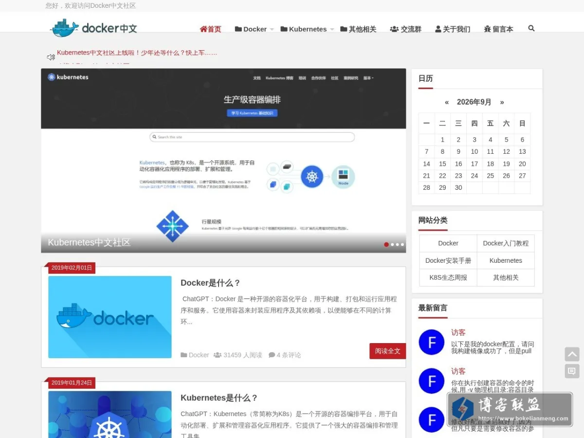Viewport: 584px width, 438px height.
Task: Open the Kubernetes navigation menu item
Action: coord(304,29)
